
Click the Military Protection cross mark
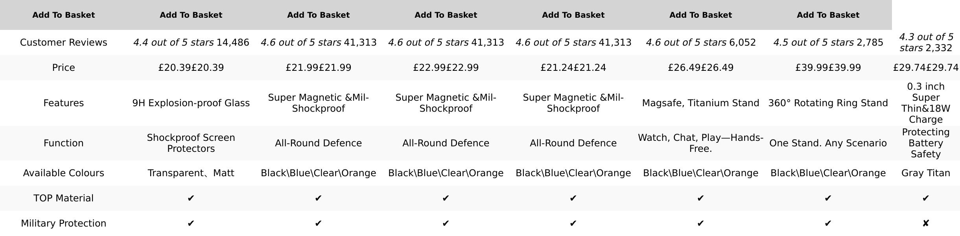(x=925, y=223)
